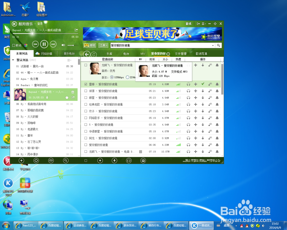This screenshot has height=230, width=287.
Task: Click the batch listen headphones icon below results
Action: click(x=129, y=160)
